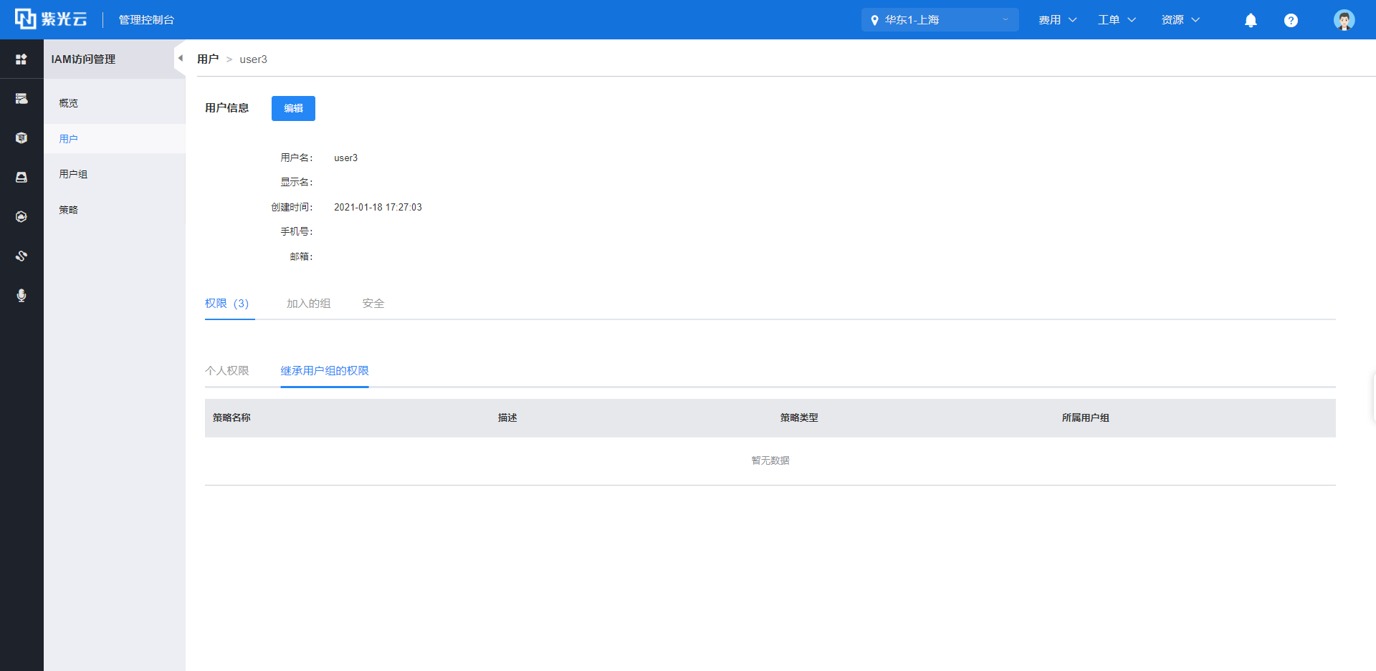This screenshot has height=671, width=1376.
Task: Open the 华东1-上海 region dropdown
Action: click(940, 20)
